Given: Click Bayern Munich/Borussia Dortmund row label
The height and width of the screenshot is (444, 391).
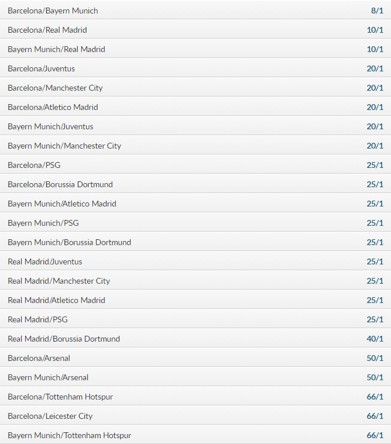Looking at the screenshot, I should (x=70, y=242).
